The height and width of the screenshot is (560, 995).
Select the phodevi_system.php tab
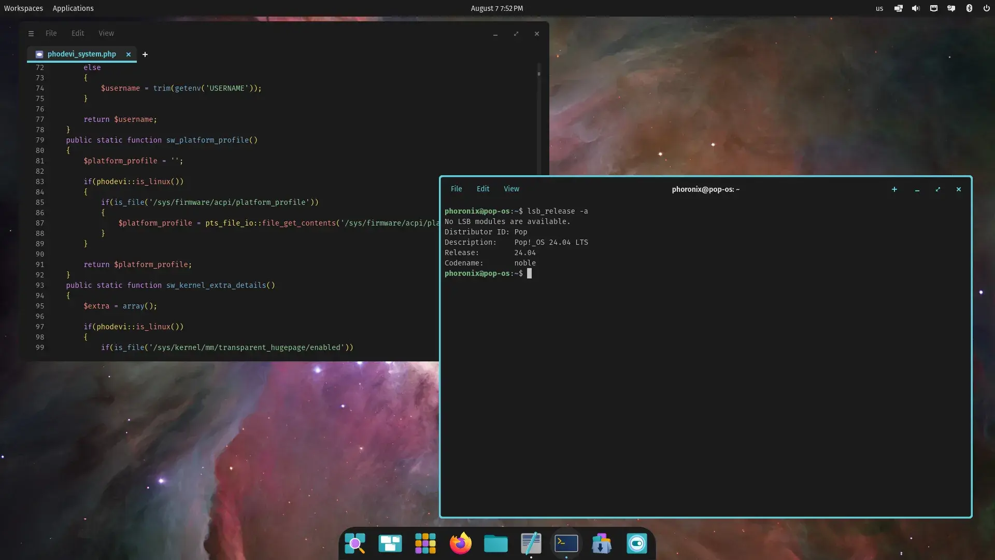pos(81,54)
